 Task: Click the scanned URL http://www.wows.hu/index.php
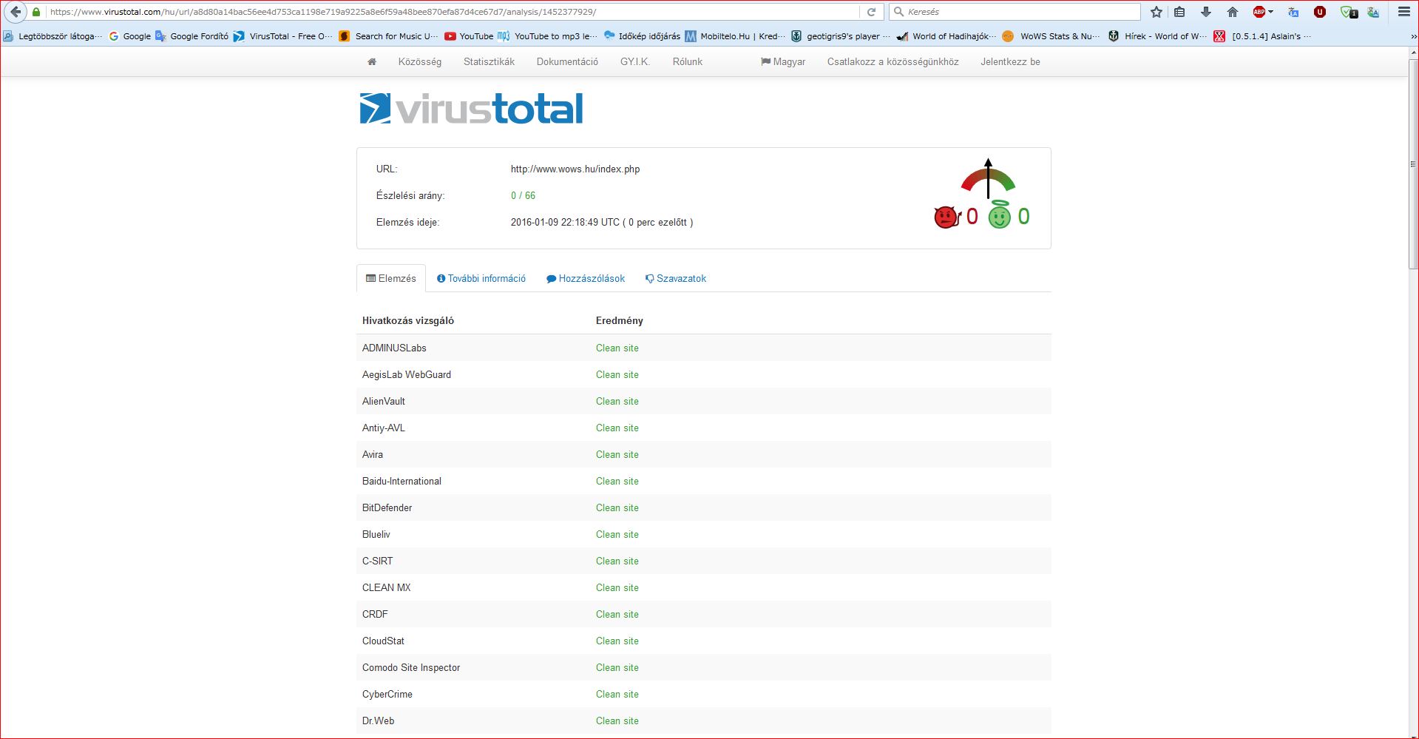point(575,169)
